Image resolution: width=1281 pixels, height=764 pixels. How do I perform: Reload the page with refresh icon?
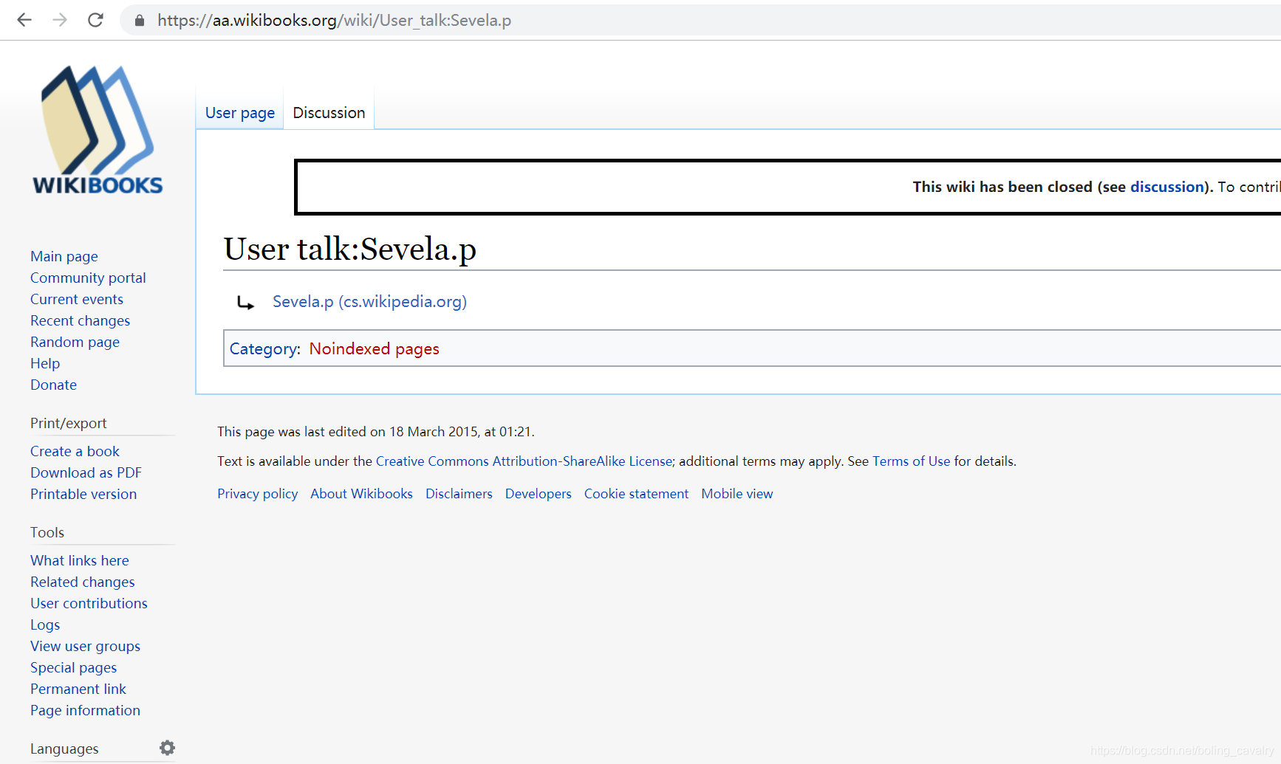(x=95, y=20)
